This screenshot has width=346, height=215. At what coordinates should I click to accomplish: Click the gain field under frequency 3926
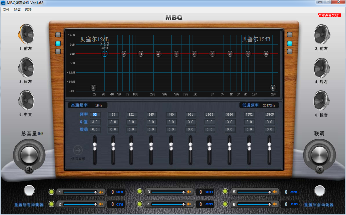[229, 130]
